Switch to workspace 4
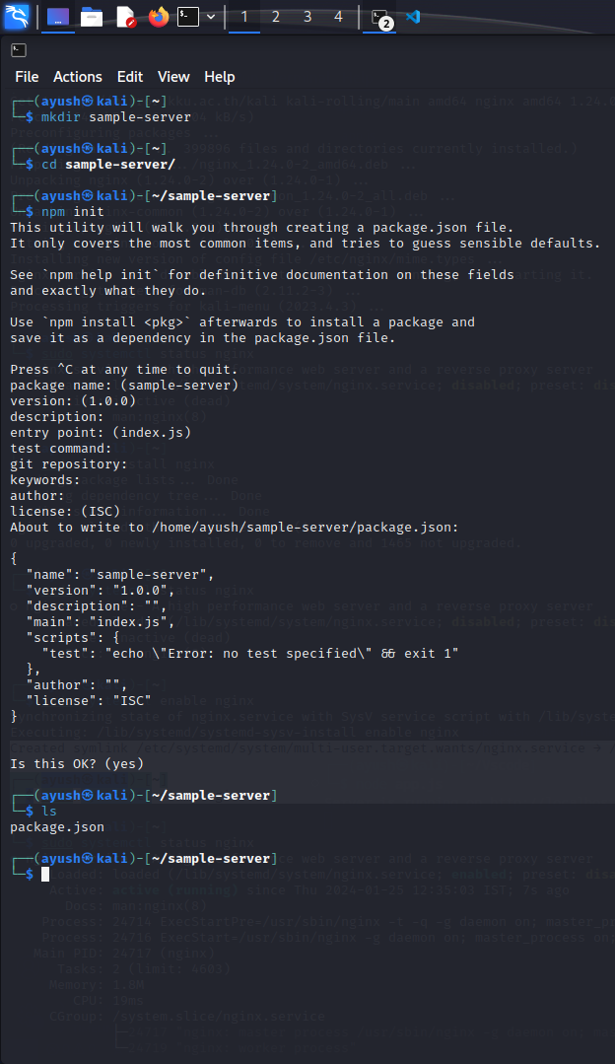This screenshot has width=615, height=1064. pyautogui.click(x=338, y=16)
